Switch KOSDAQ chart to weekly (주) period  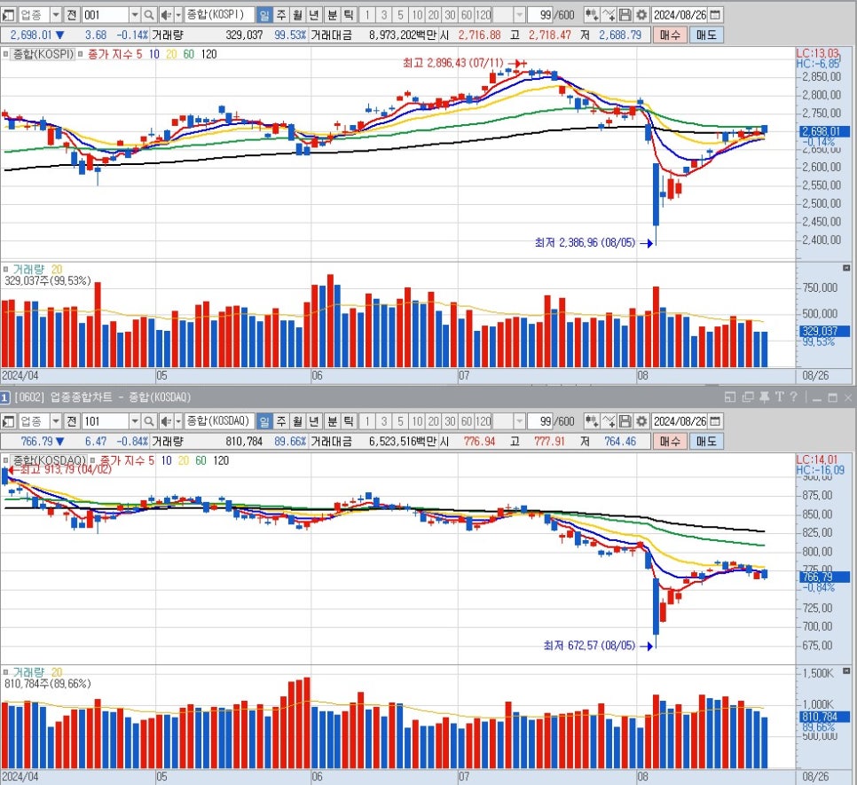point(281,421)
